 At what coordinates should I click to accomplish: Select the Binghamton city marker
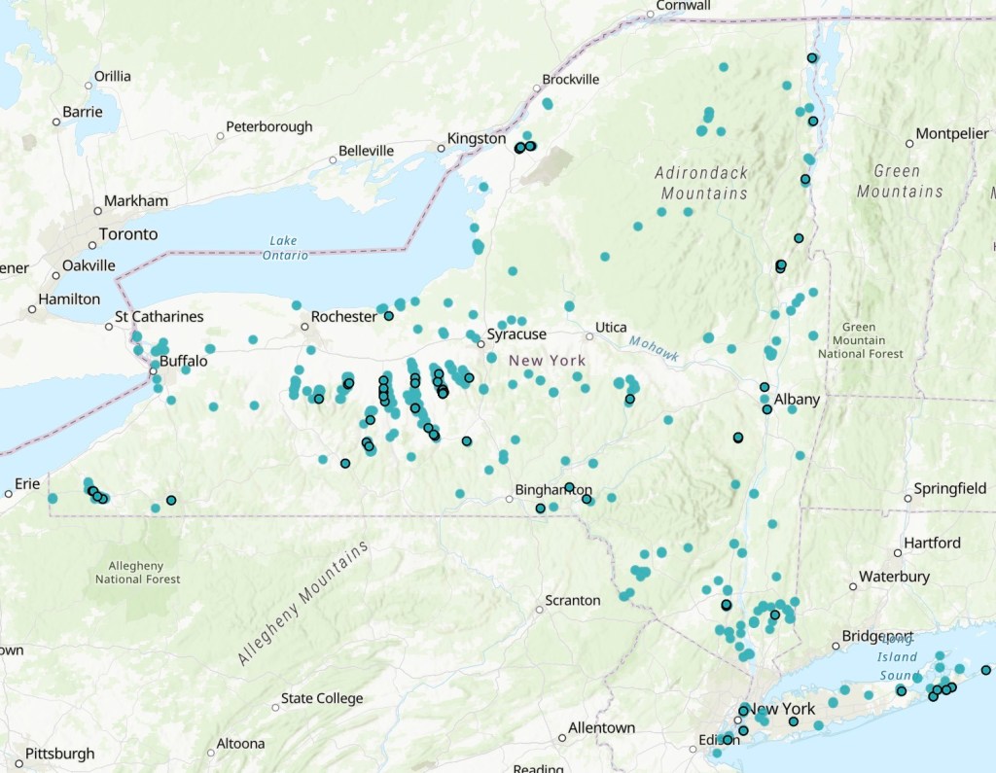pyautogui.click(x=509, y=500)
